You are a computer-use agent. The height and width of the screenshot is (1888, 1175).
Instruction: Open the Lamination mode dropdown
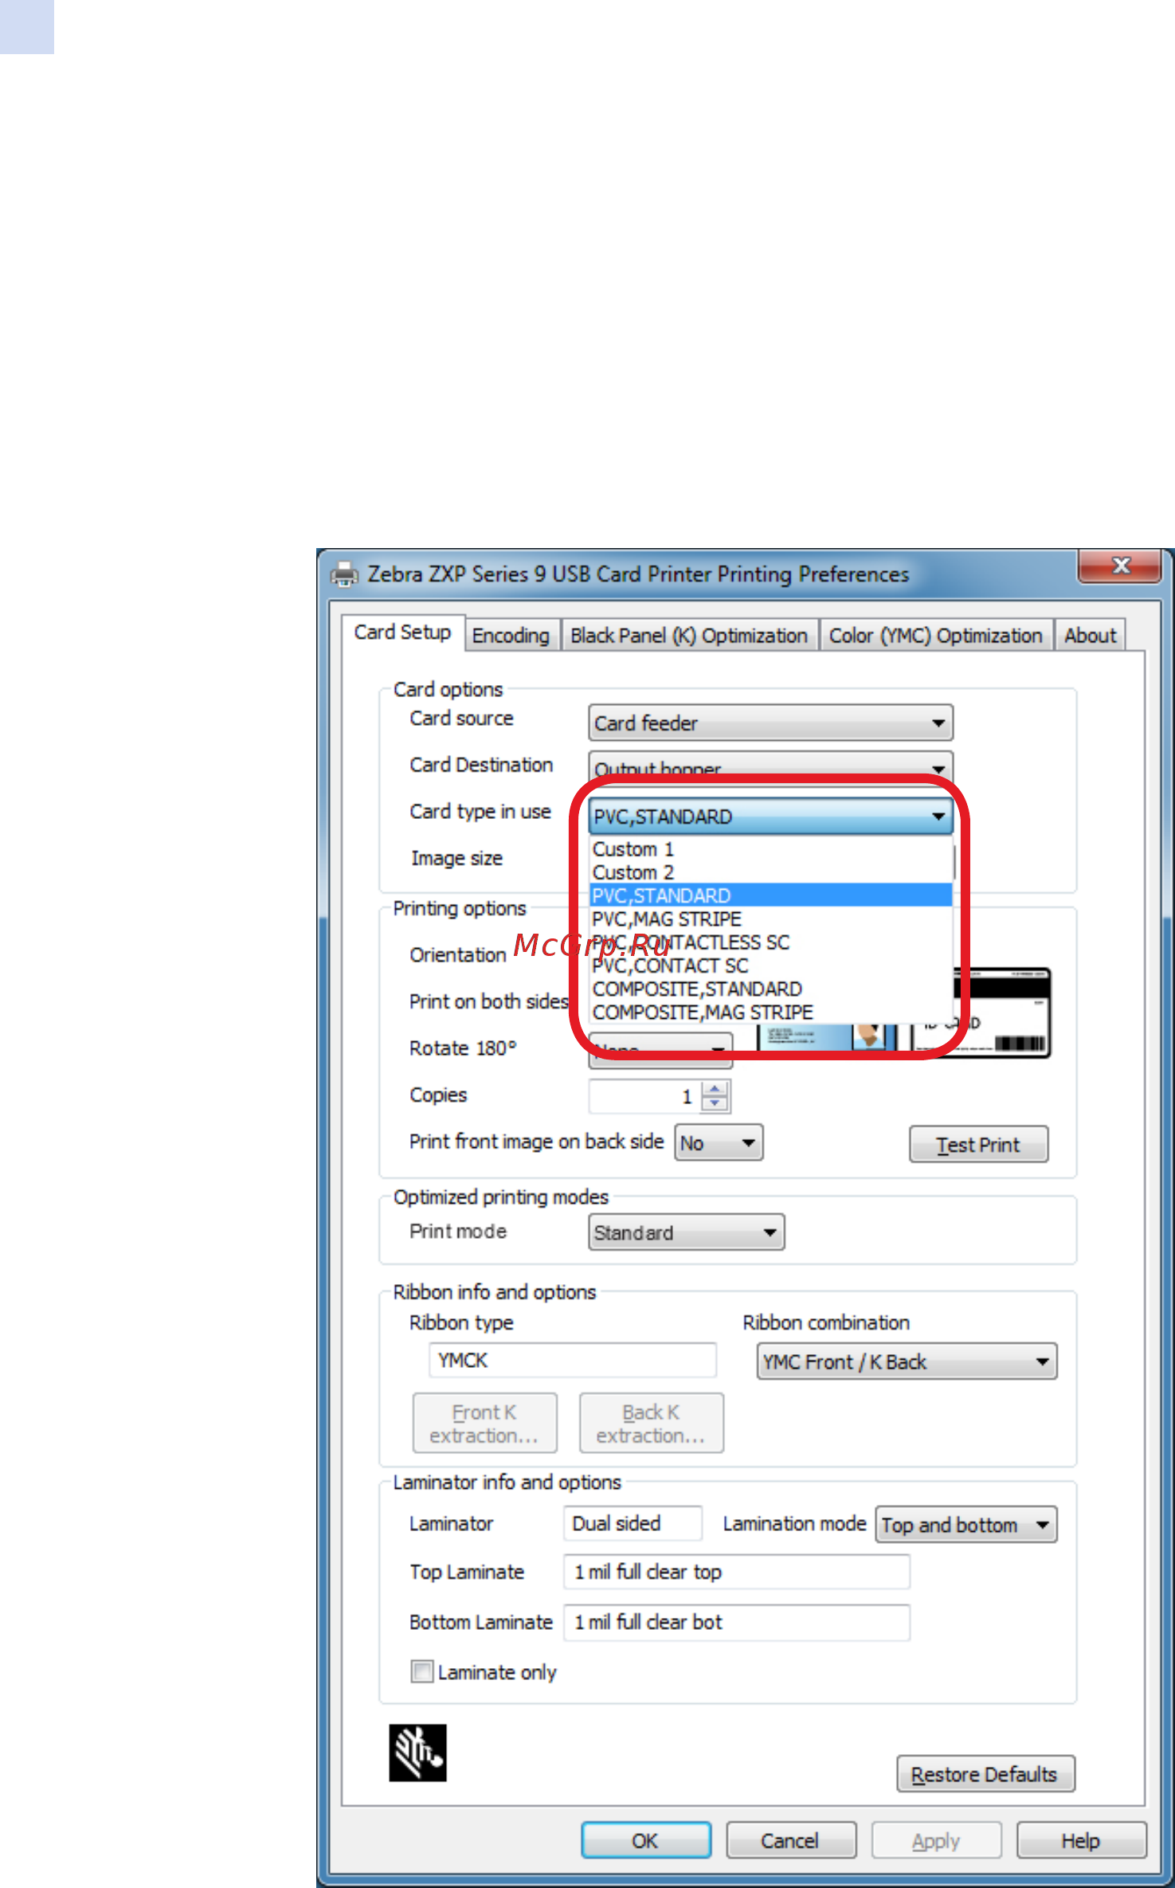965,1525
